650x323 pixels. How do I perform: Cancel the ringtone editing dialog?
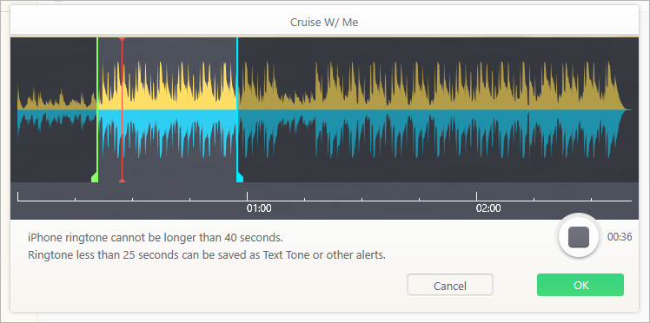(450, 285)
